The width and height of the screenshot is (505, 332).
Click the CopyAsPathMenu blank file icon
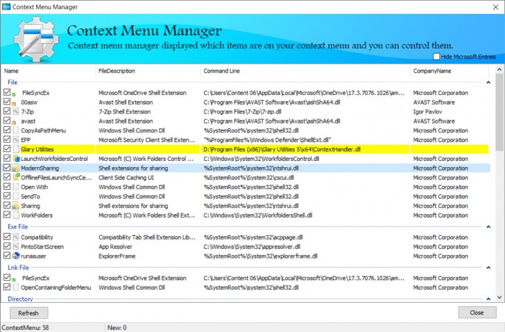point(16,130)
